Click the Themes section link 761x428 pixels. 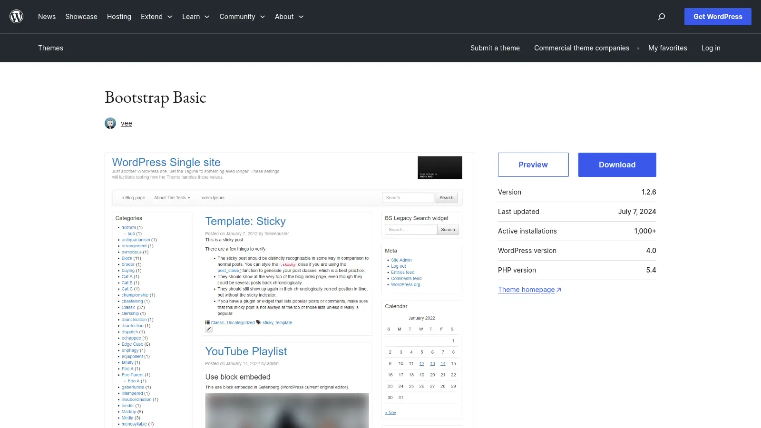[50, 48]
